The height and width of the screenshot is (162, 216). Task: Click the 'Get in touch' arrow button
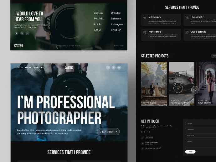point(108,132)
